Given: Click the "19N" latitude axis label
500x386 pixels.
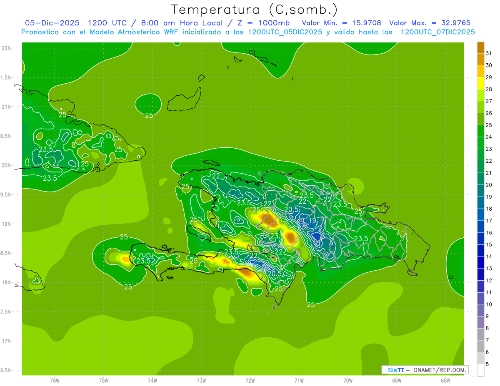Looking at the screenshot, I should coord(6,224).
